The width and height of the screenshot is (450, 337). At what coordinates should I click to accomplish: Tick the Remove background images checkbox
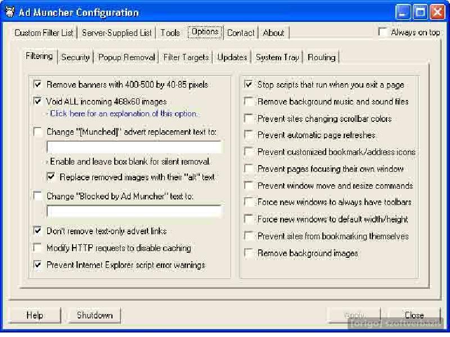249,253
